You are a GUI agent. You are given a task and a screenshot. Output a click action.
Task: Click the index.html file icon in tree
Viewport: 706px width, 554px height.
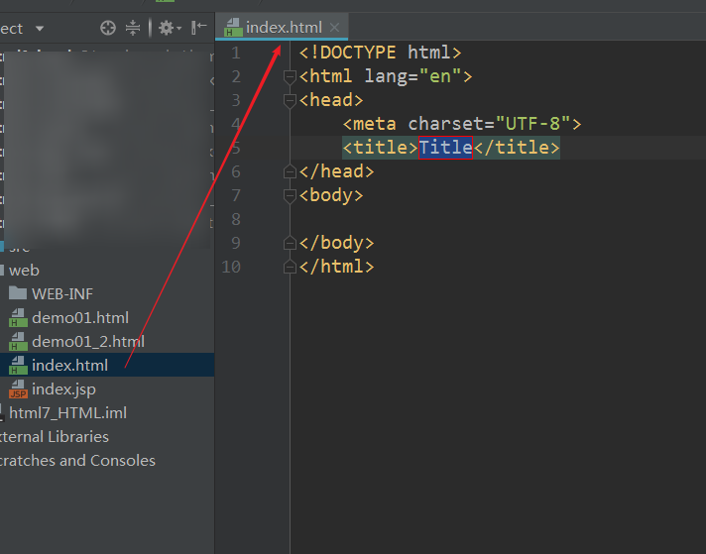pyautogui.click(x=18, y=365)
